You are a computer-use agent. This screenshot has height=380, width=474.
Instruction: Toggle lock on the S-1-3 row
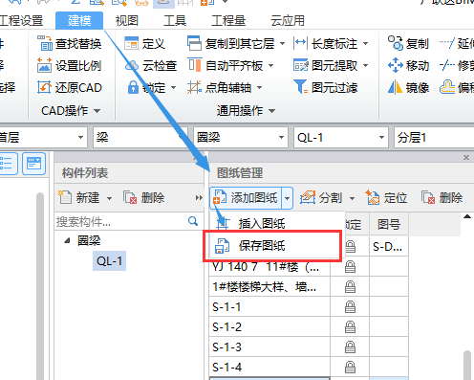click(350, 347)
